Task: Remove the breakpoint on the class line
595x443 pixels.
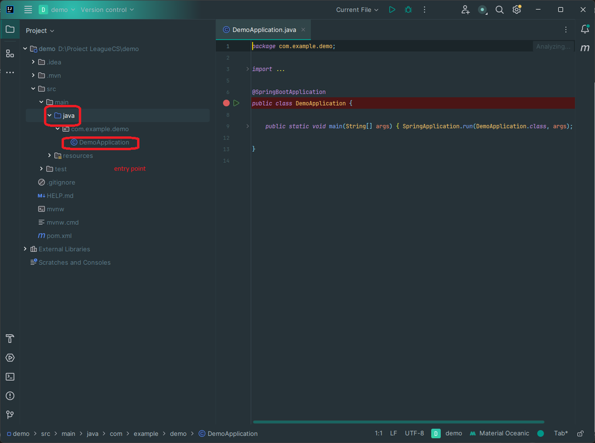Action: 226,103
